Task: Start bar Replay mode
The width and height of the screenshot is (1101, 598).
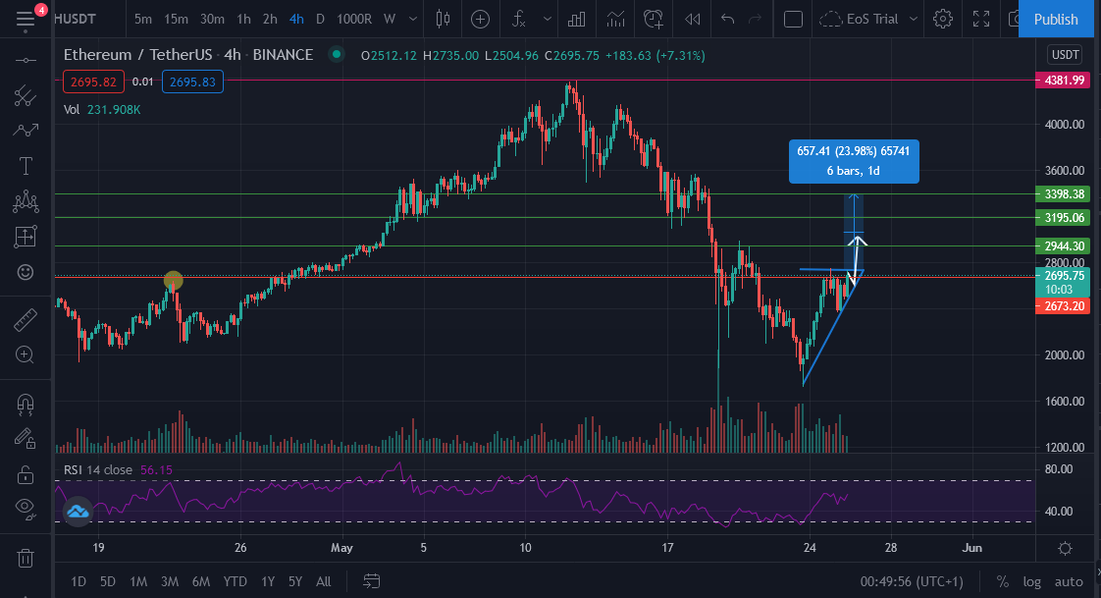Action: (x=693, y=19)
